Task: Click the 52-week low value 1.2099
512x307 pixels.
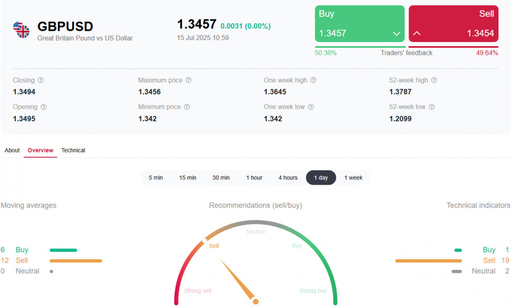Action: click(400, 118)
